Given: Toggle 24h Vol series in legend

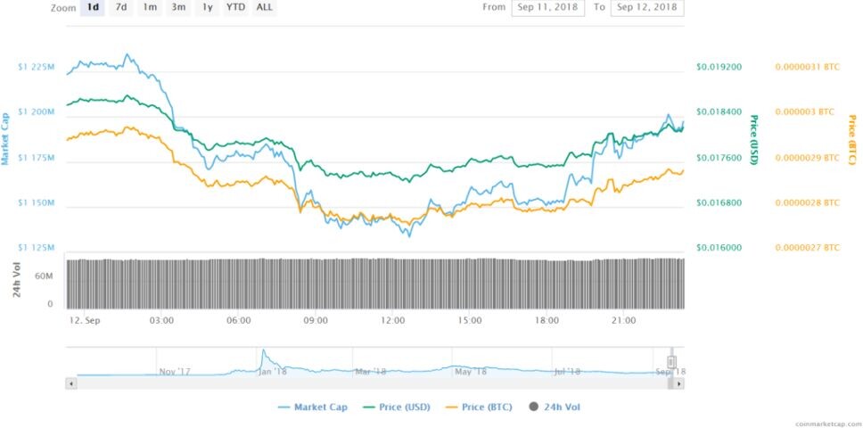Looking at the screenshot, I should click(x=555, y=407).
